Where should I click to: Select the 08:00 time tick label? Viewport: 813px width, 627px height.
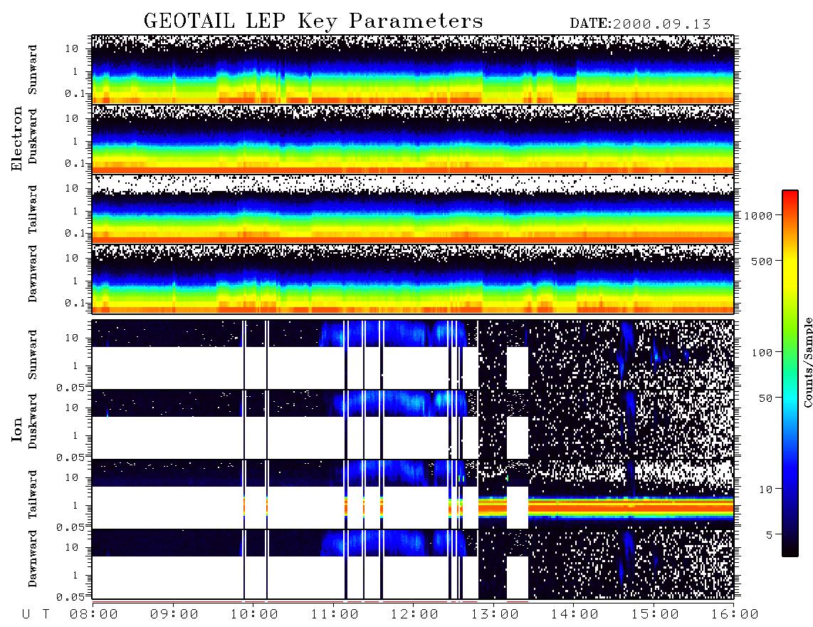click(93, 614)
